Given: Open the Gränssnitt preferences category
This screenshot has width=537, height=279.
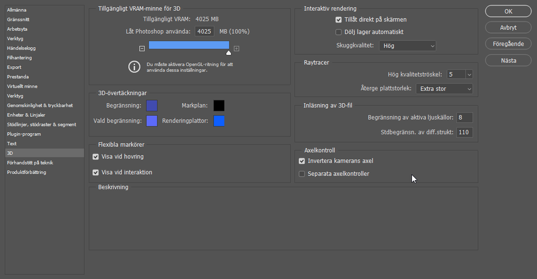Looking at the screenshot, I should coord(18,19).
